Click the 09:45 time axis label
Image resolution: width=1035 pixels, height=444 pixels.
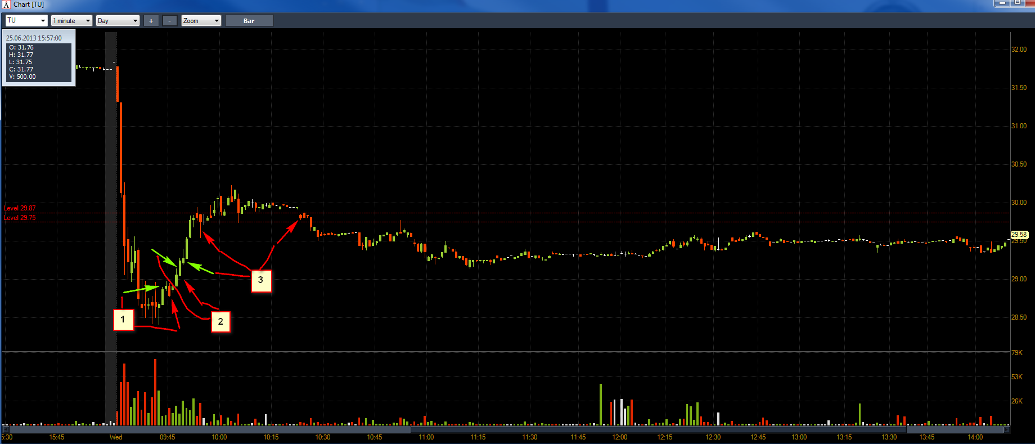click(x=168, y=437)
